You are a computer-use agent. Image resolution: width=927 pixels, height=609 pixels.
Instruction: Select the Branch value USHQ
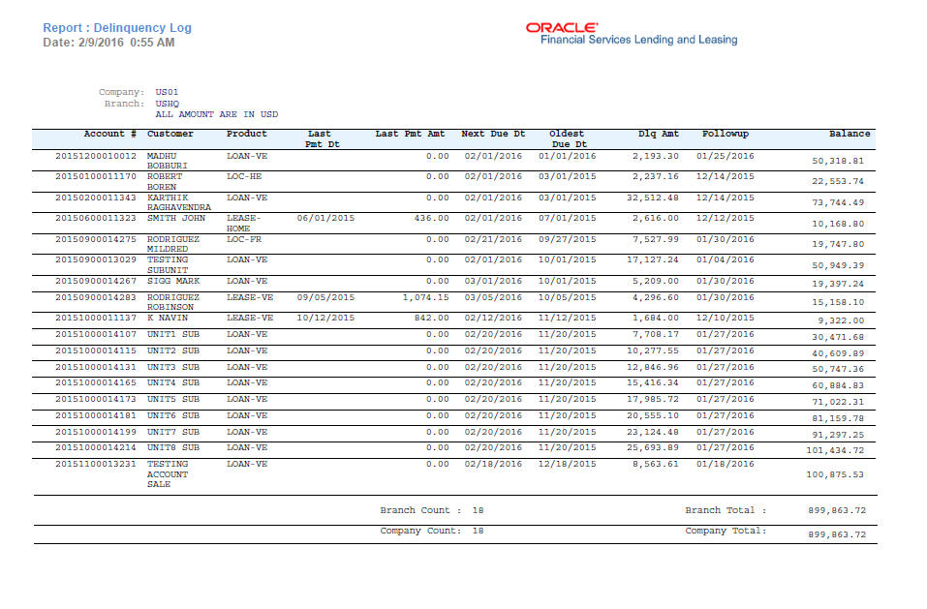[167, 104]
